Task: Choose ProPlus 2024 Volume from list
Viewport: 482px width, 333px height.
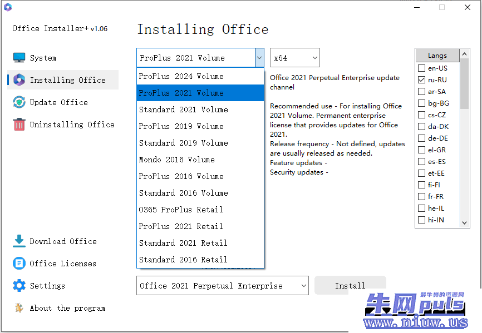Action: tap(200, 76)
